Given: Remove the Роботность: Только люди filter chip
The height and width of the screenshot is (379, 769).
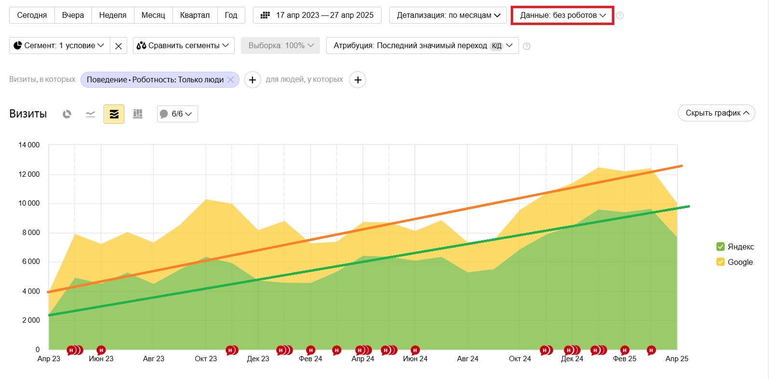Looking at the screenshot, I should pyautogui.click(x=231, y=80).
